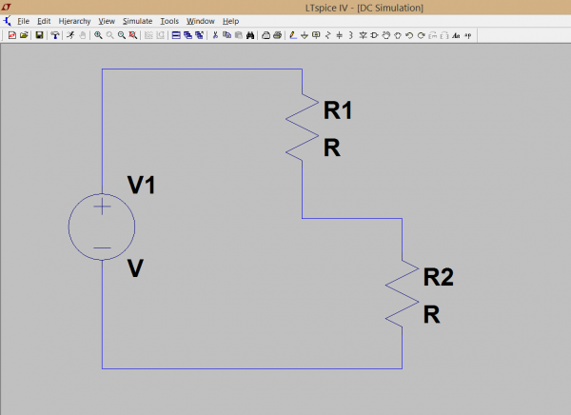The width and height of the screenshot is (571, 415).
Task: Click the New Schematic toolbar icon
Action: (12, 35)
